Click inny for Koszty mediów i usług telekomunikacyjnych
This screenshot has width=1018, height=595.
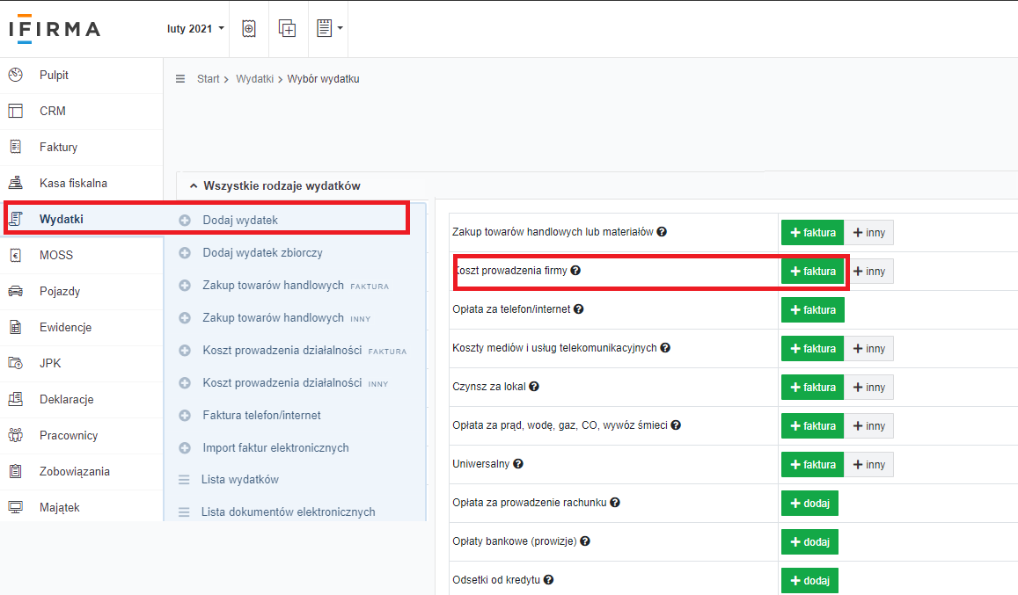[868, 348]
